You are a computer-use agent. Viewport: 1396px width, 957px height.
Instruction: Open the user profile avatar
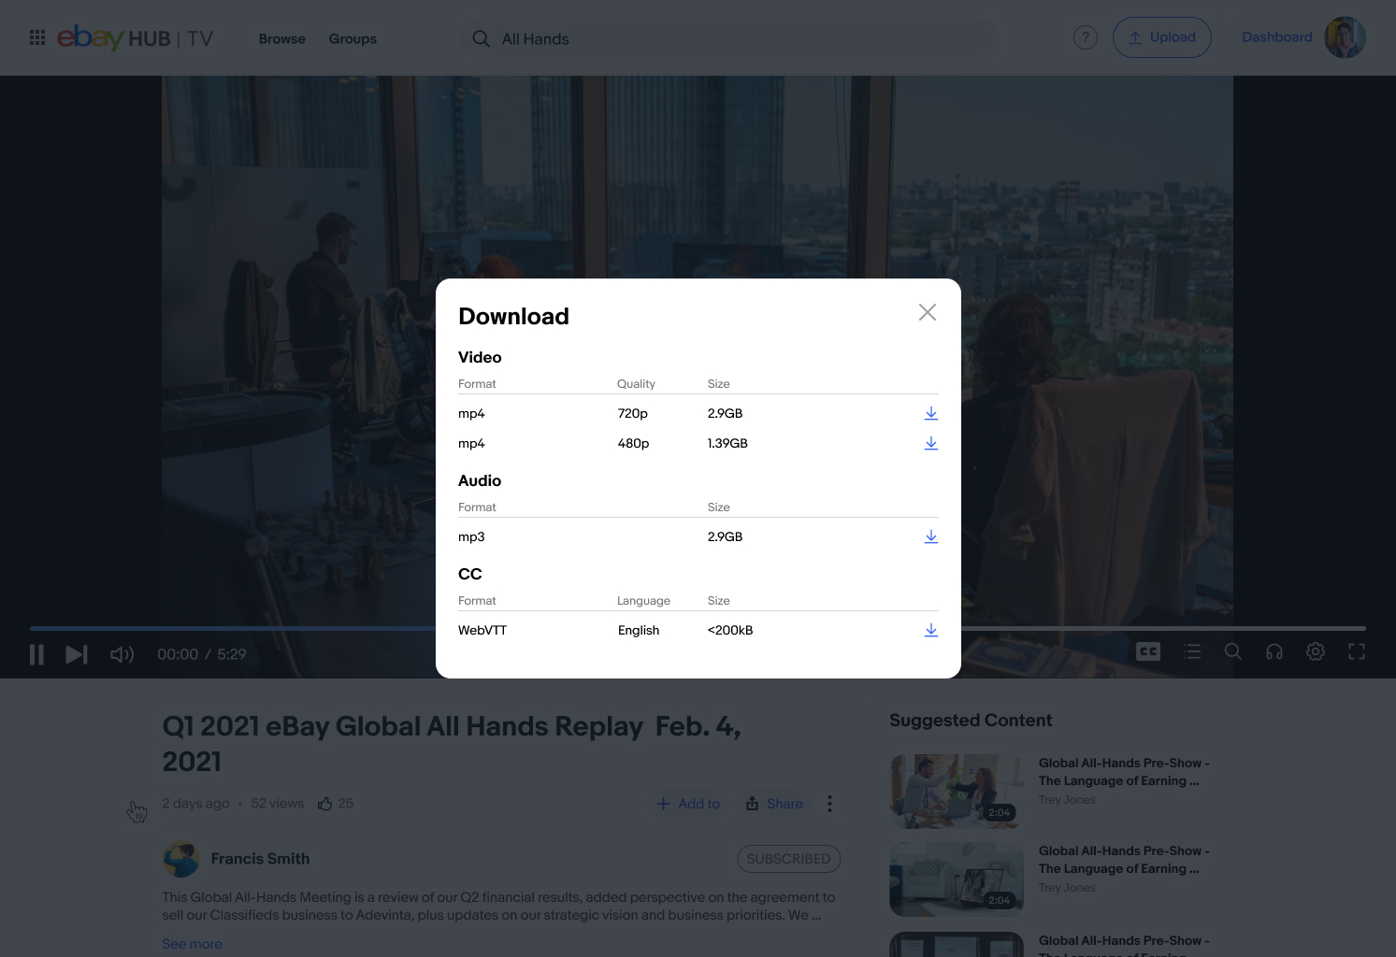click(x=1345, y=37)
